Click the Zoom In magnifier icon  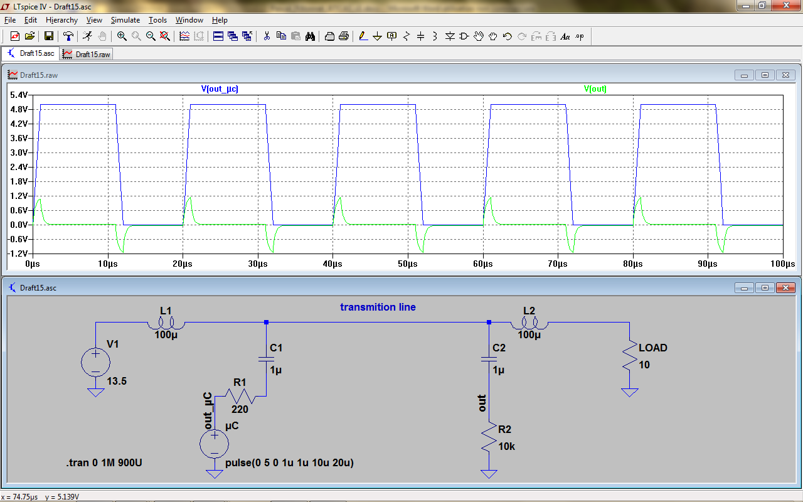(x=122, y=36)
